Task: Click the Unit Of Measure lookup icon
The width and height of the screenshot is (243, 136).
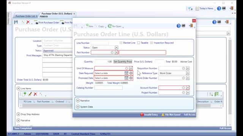Action: pyautogui.click(x=126, y=68)
